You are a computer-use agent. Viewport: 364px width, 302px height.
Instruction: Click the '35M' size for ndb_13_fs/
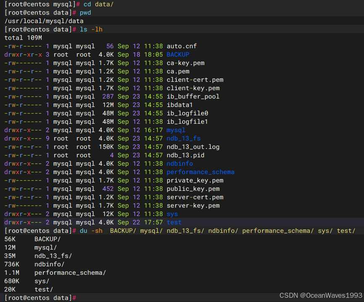(10, 256)
